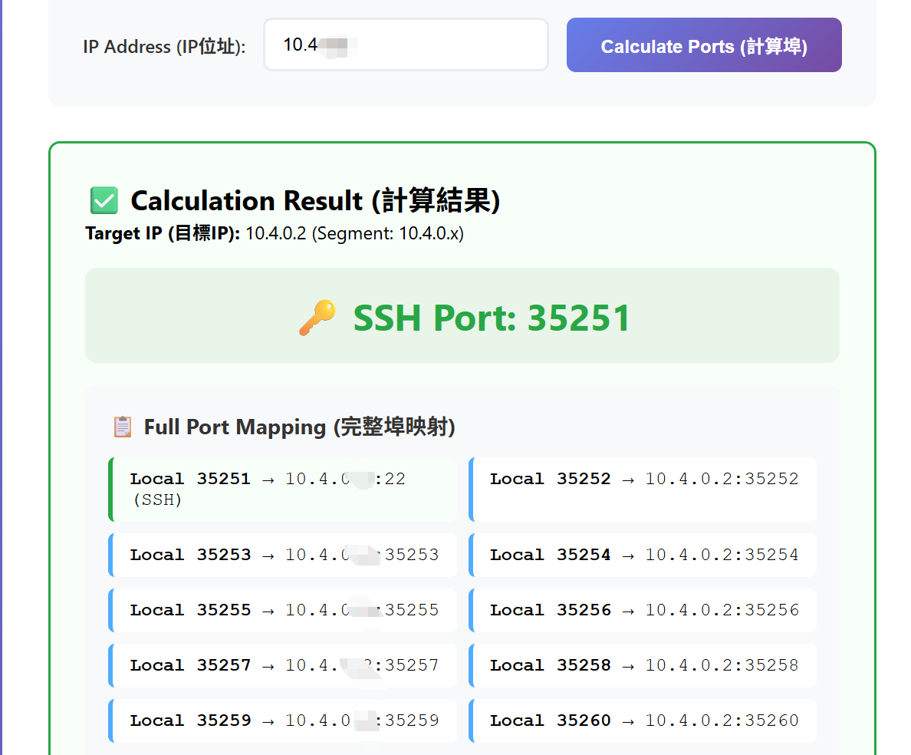Click the green checkmark icon
The height and width of the screenshot is (755, 911).
[x=104, y=201]
